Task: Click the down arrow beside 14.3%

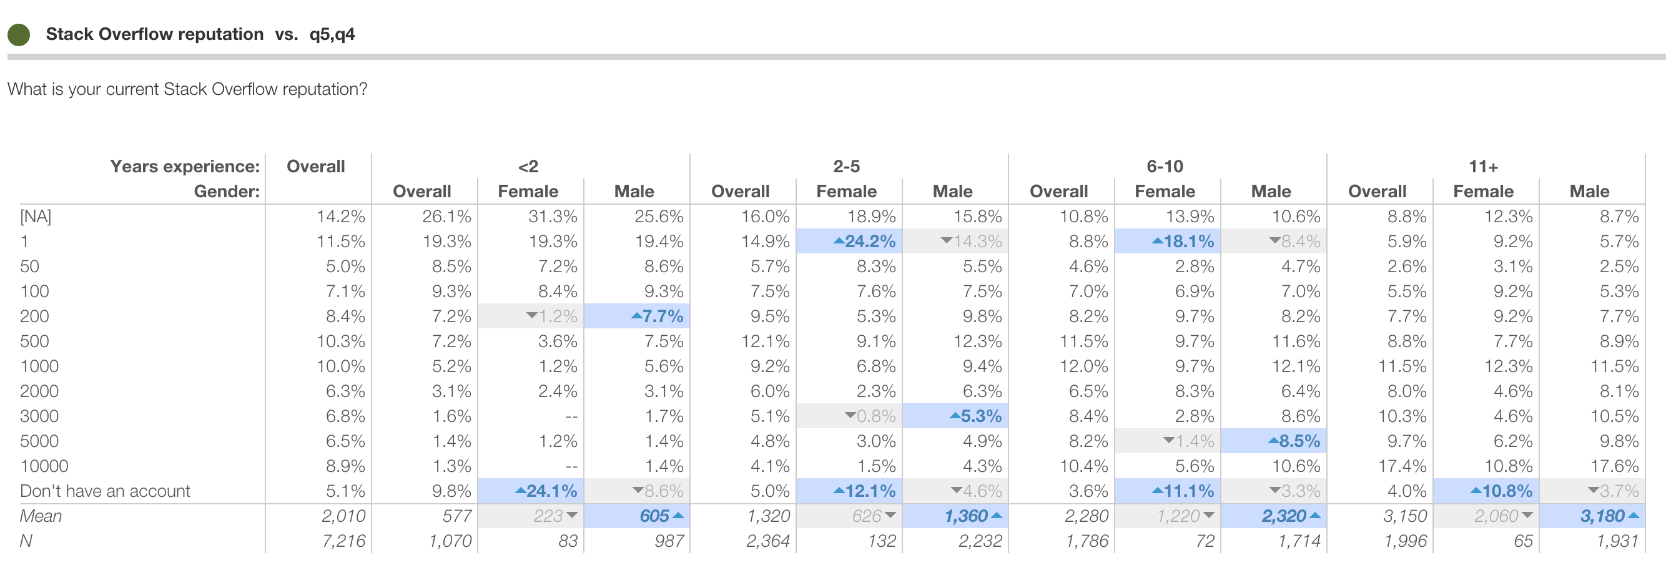Action: 946,241
